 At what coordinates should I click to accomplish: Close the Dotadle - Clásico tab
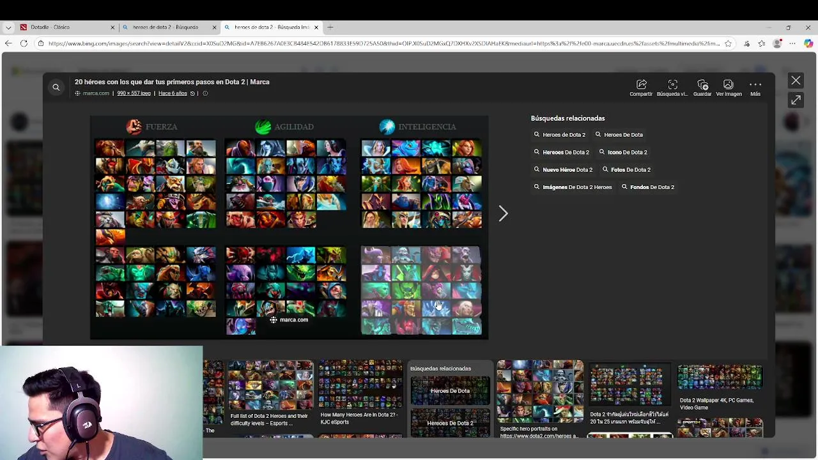pyautogui.click(x=112, y=27)
